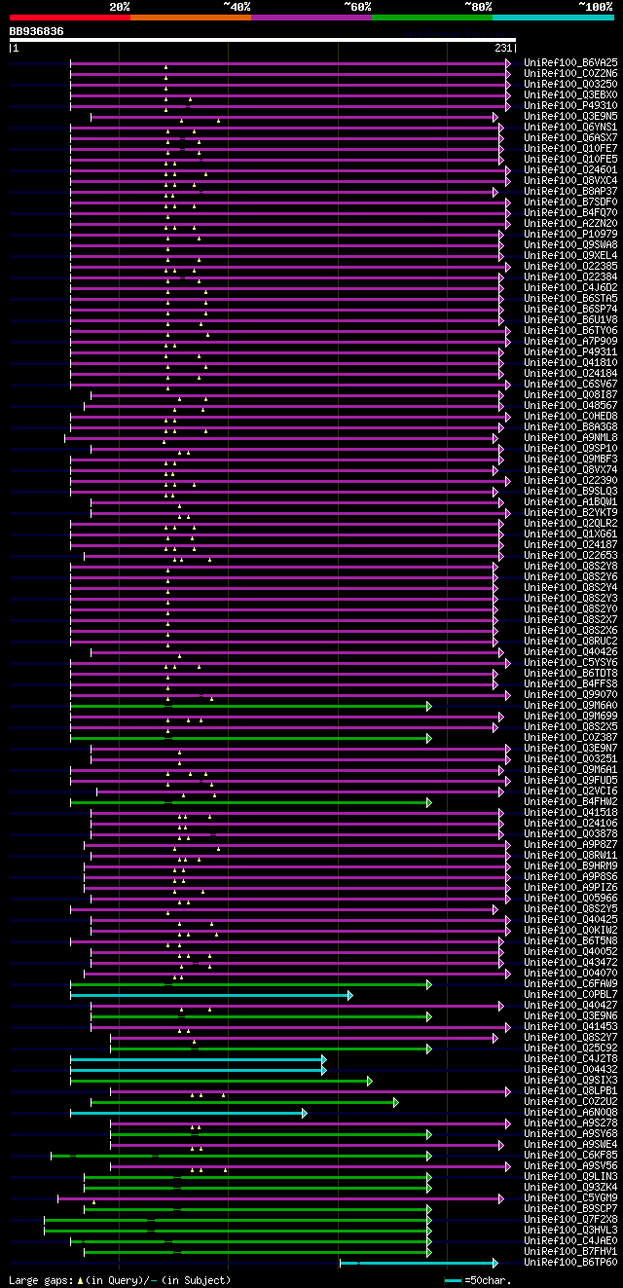623x1288 pixels.
Task: Select hit UniRef100_O24601
Action: 570,169
